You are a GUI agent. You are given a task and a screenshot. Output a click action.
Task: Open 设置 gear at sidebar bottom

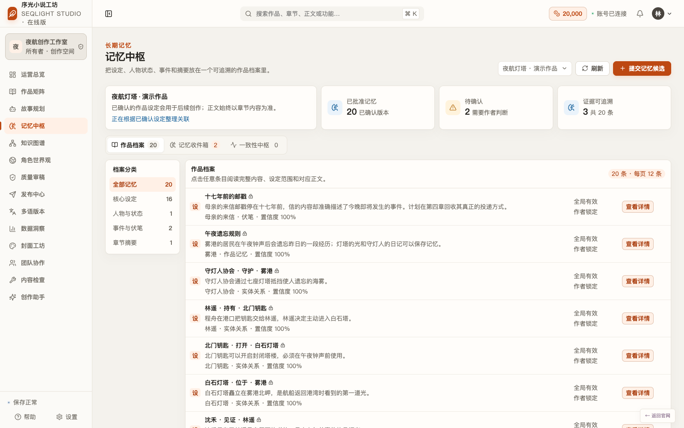pos(67,417)
